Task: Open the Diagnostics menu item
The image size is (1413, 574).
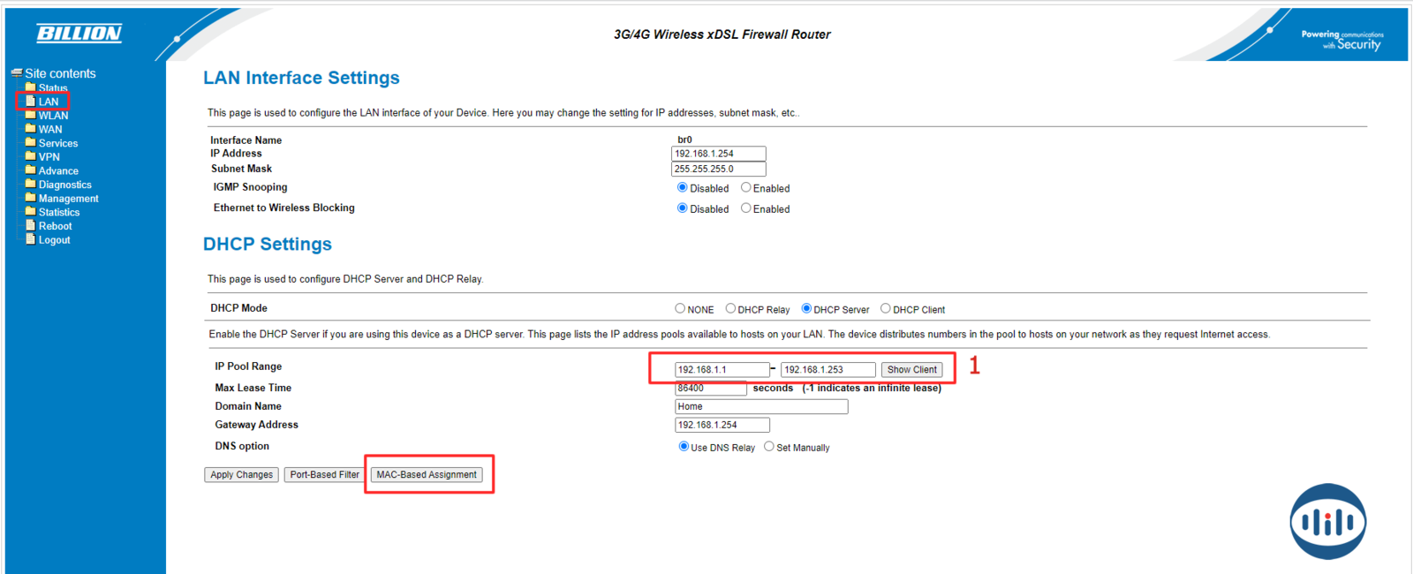Action: [64, 185]
